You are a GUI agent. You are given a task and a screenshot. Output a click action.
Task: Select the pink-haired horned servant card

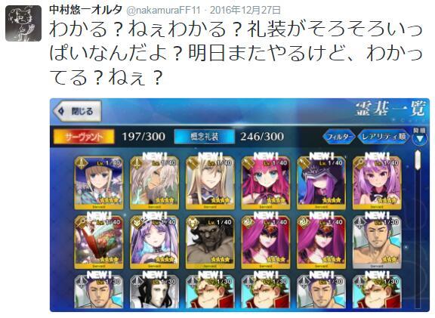coord(266,183)
